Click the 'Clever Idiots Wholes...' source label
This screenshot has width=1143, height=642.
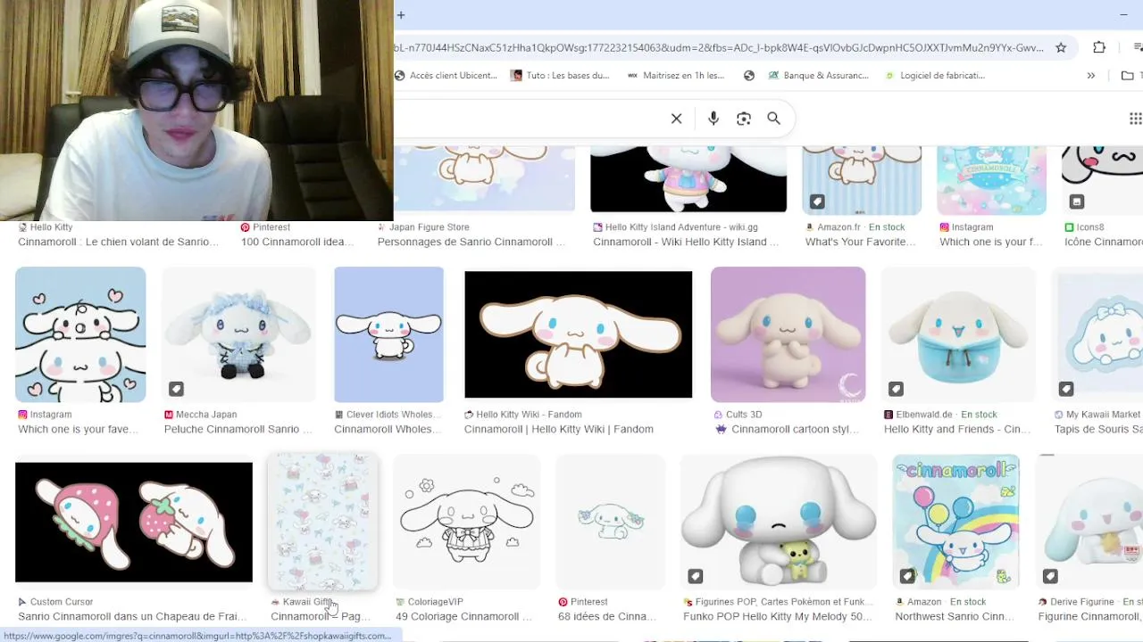coord(394,415)
